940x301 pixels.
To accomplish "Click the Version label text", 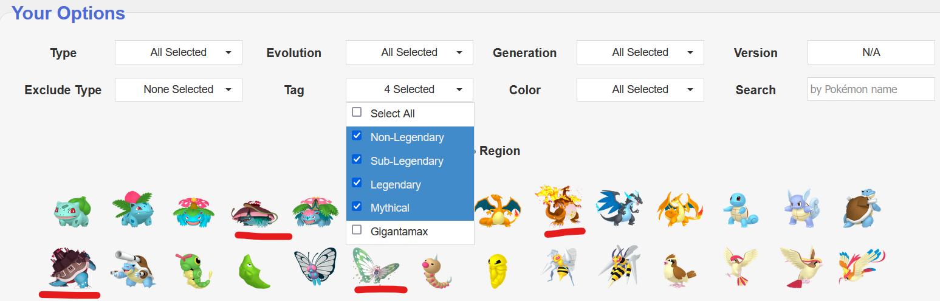I will pos(756,53).
